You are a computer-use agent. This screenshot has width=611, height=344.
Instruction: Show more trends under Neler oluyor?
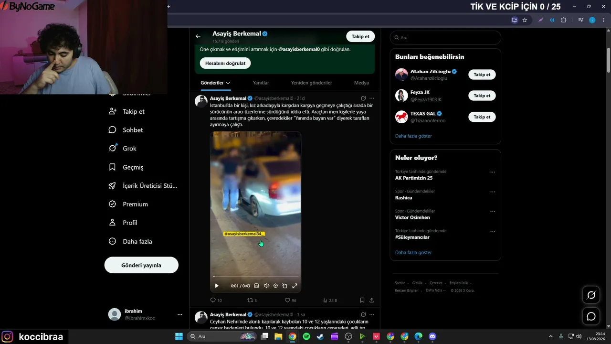click(x=413, y=252)
